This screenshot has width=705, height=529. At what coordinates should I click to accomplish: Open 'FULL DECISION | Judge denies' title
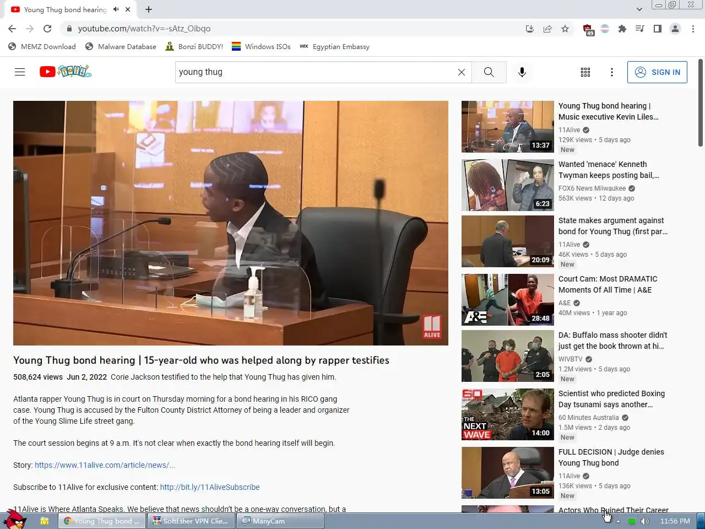(x=611, y=457)
